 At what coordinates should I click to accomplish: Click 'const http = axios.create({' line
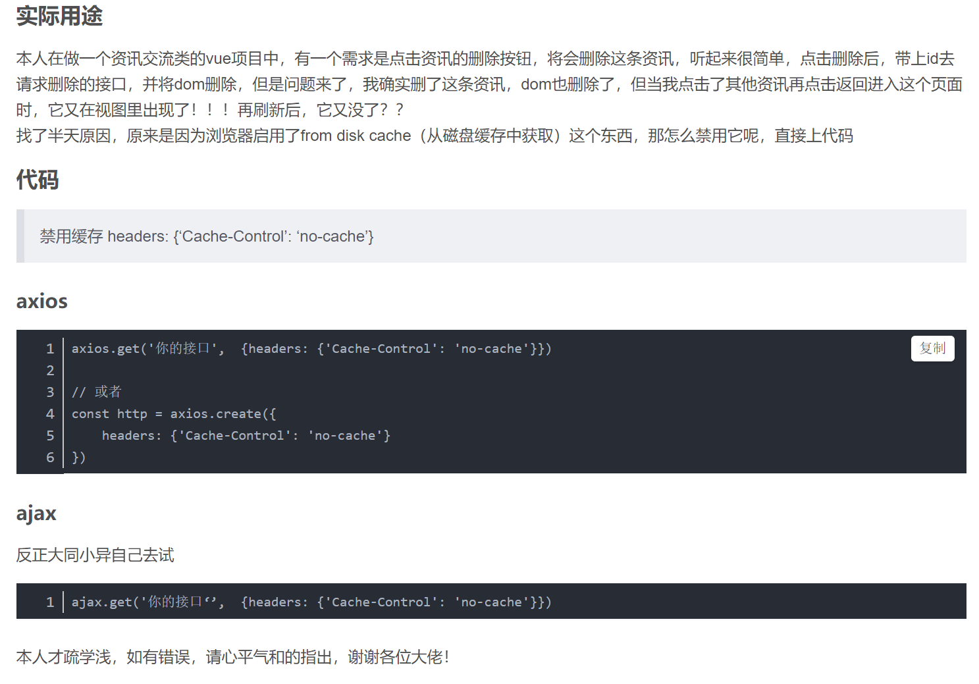click(174, 413)
